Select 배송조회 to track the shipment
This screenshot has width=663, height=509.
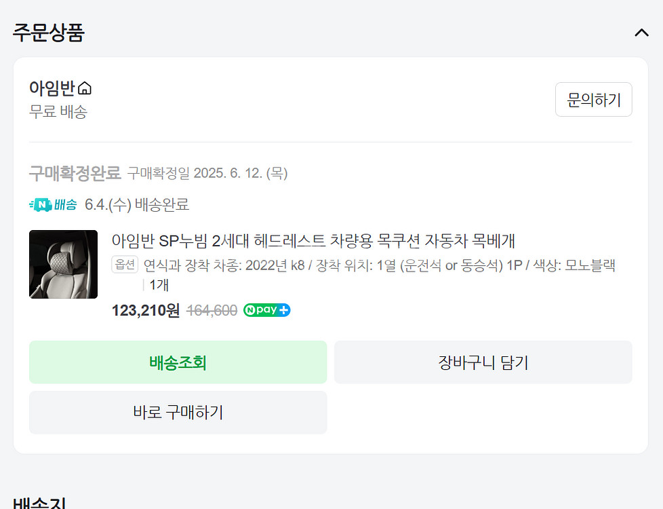pyautogui.click(x=178, y=362)
